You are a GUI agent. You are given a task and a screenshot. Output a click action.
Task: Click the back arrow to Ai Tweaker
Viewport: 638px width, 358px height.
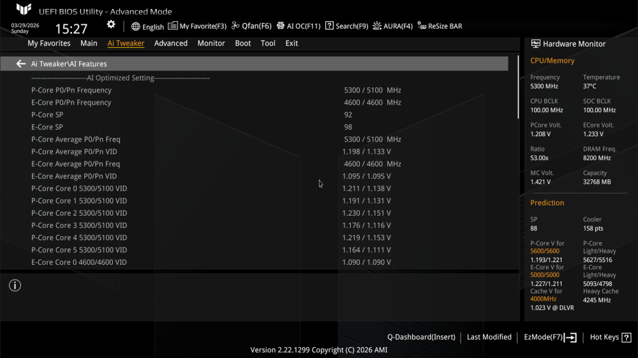(21, 64)
